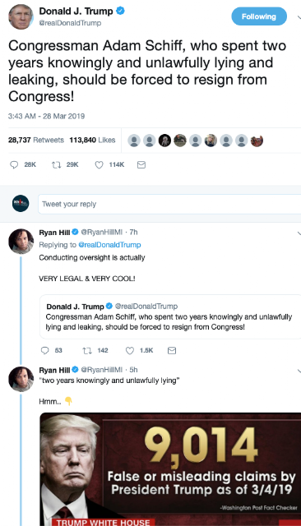
Task: View the 113,840 Likes list
Action: (x=92, y=140)
